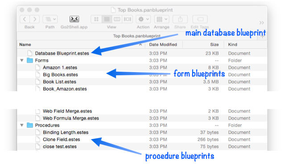This screenshot has width=284, height=165.
Task: Open the Action gear menu
Action: click(x=143, y=19)
